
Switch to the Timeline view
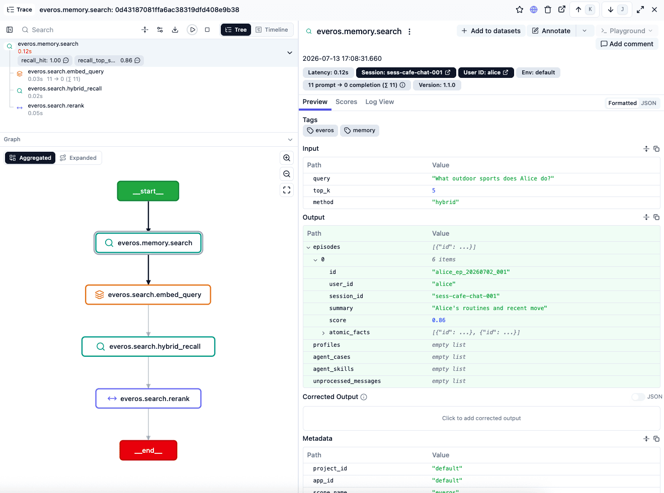272,30
